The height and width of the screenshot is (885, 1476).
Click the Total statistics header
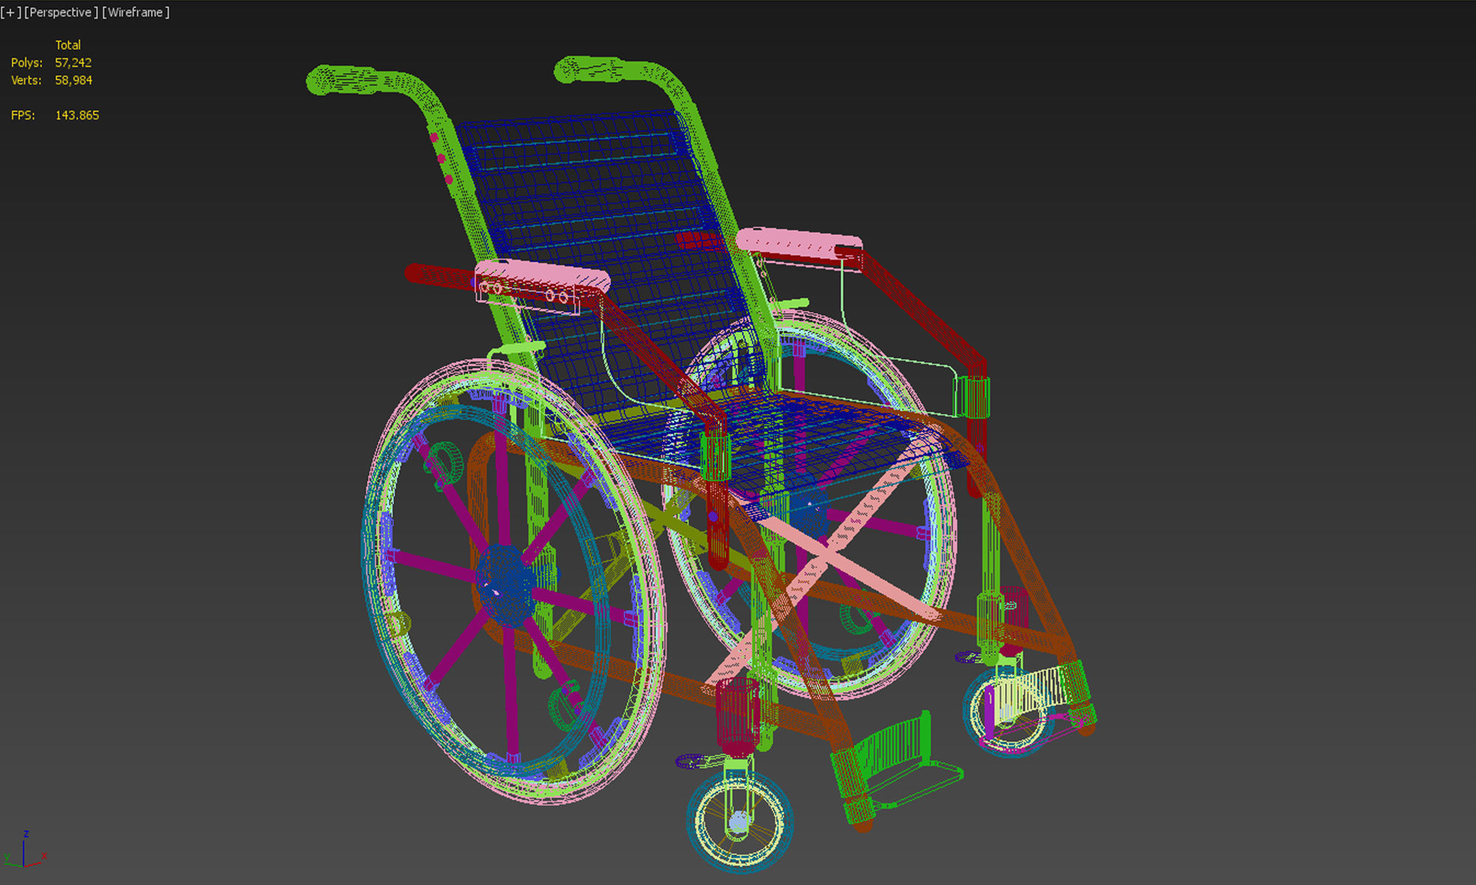click(x=68, y=45)
